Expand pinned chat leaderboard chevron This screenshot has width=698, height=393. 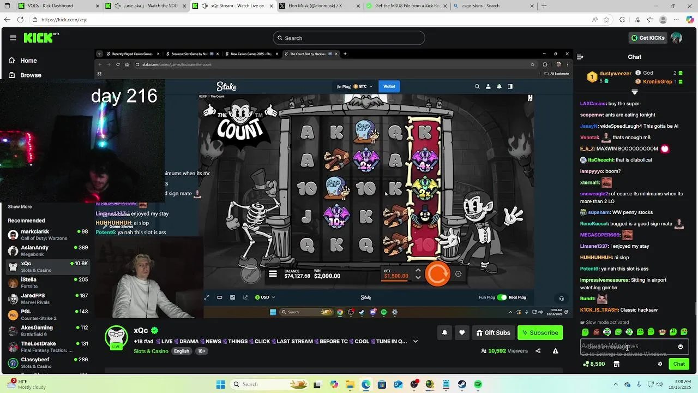tap(634, 92)
